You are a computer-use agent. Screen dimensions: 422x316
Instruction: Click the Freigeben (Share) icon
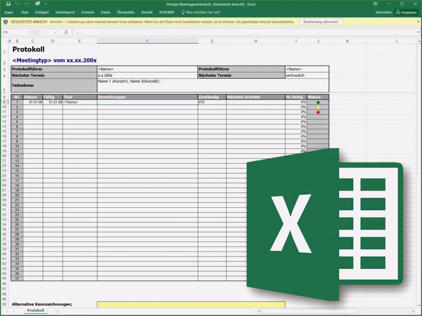tap(406, 12)
